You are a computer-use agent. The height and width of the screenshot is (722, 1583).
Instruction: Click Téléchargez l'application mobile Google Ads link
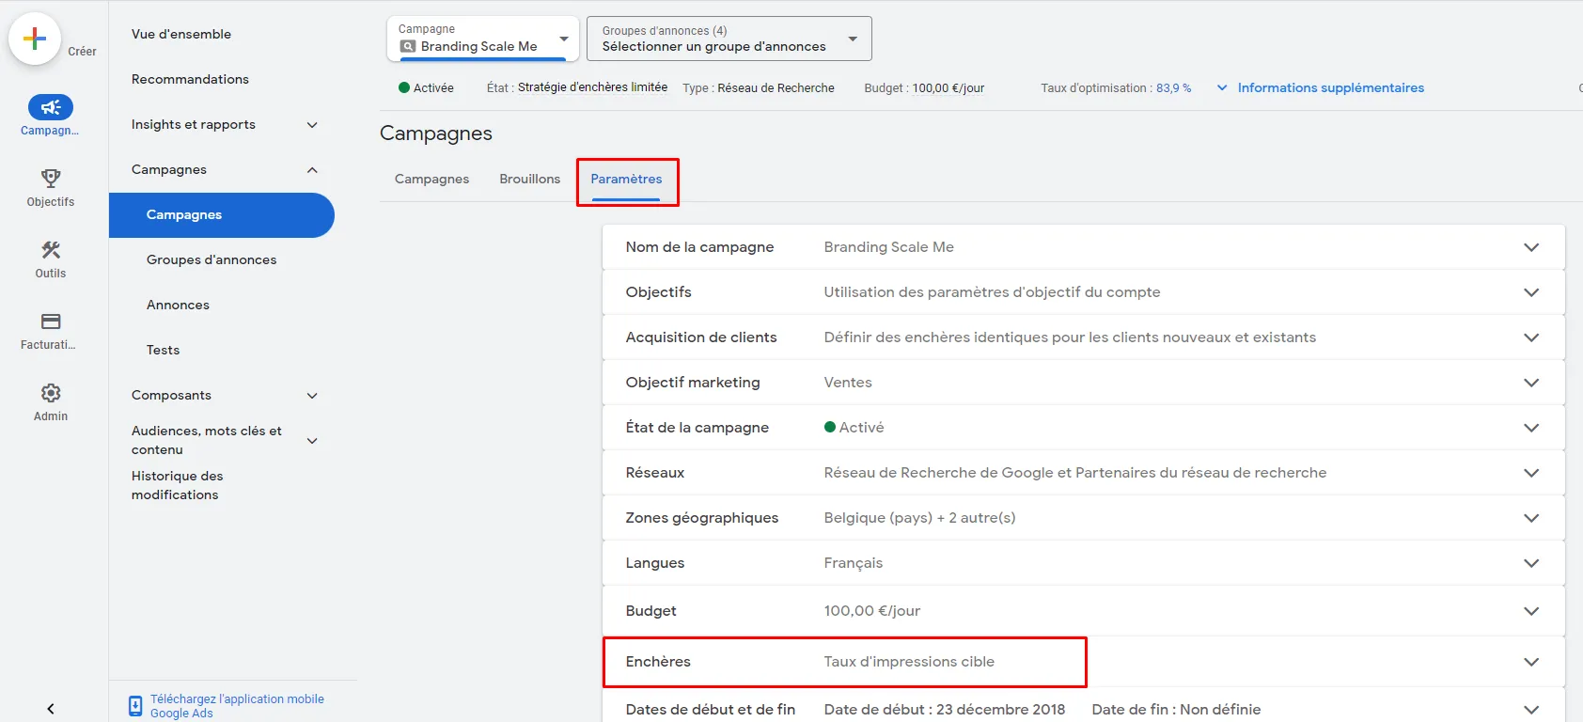point(237,706)
